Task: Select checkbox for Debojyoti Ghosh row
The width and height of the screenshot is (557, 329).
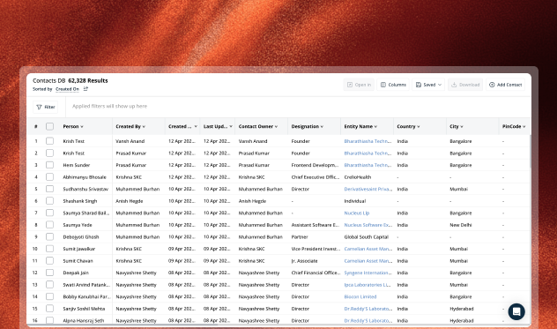Action: (49, 237)
